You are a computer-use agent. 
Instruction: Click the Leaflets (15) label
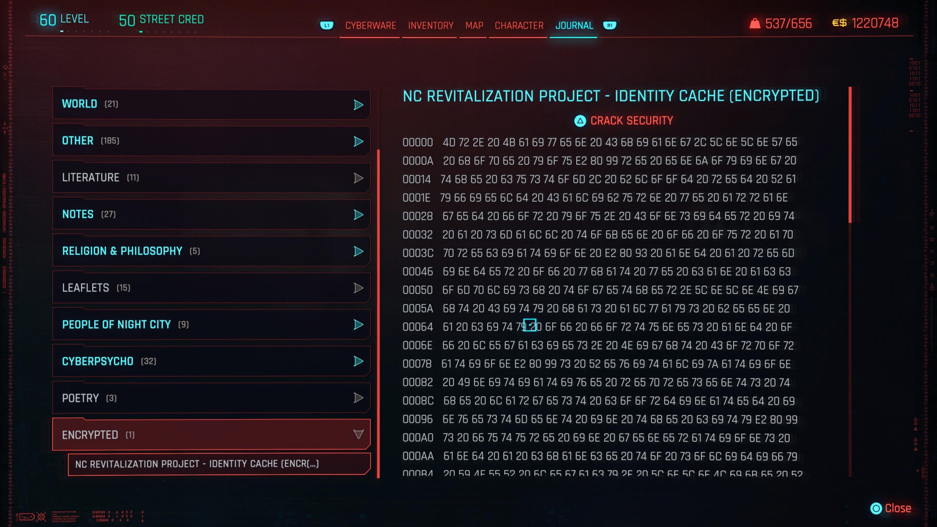click(96, 288)
